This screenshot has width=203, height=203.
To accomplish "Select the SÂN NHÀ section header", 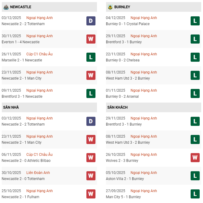I will pyautogui.click(x=11, y=107).
